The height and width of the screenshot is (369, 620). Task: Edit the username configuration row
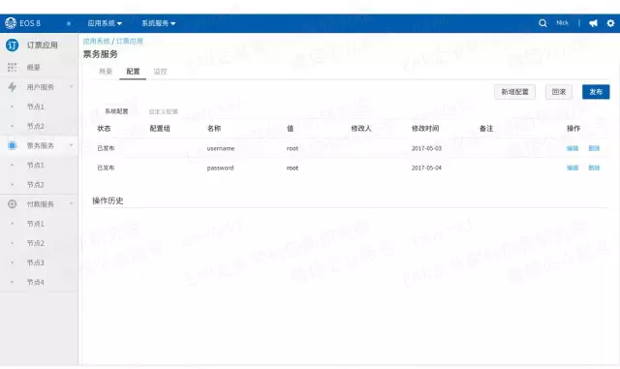click(x=573, y=148)
